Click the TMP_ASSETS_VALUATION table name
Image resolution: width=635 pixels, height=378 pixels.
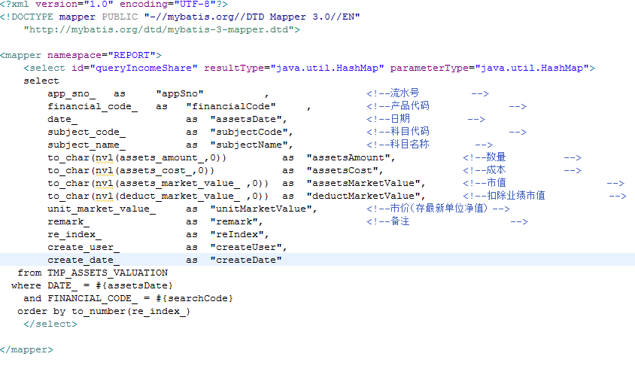coord(108,273)
